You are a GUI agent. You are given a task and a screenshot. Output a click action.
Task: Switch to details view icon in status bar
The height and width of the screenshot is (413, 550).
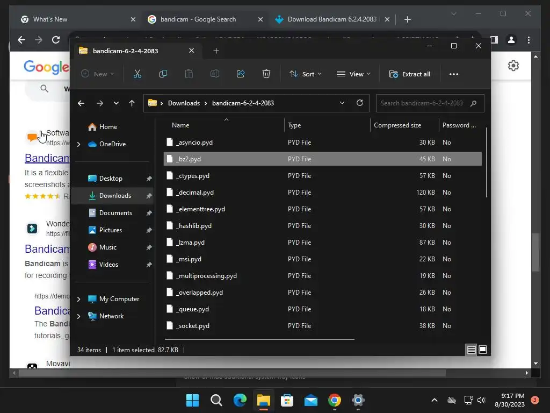(471, 350)
